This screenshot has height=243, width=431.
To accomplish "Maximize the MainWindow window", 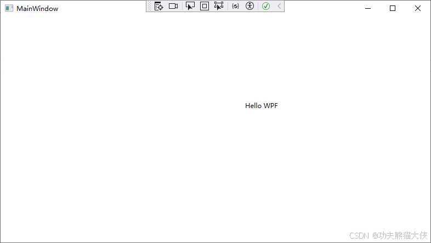I will 393,8.
